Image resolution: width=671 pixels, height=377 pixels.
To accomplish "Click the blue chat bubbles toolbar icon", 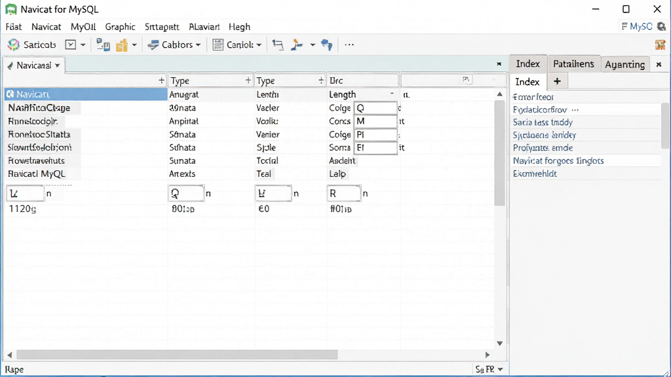I will [x=327, y=45].
